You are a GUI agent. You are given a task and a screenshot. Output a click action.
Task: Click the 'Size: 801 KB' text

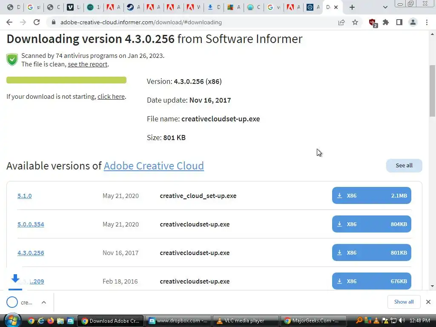[166, 138]
